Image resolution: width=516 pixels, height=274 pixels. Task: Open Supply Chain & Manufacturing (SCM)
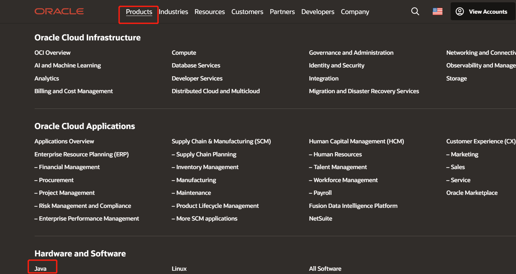(x=221, y=141)
